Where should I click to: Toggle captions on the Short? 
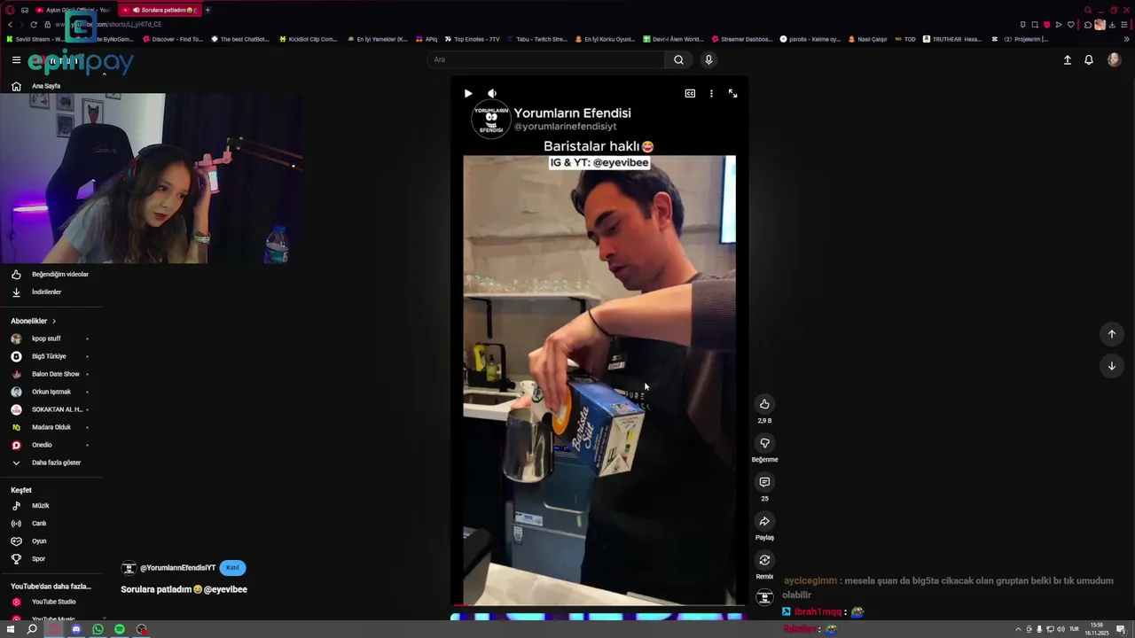click(690, 93)
